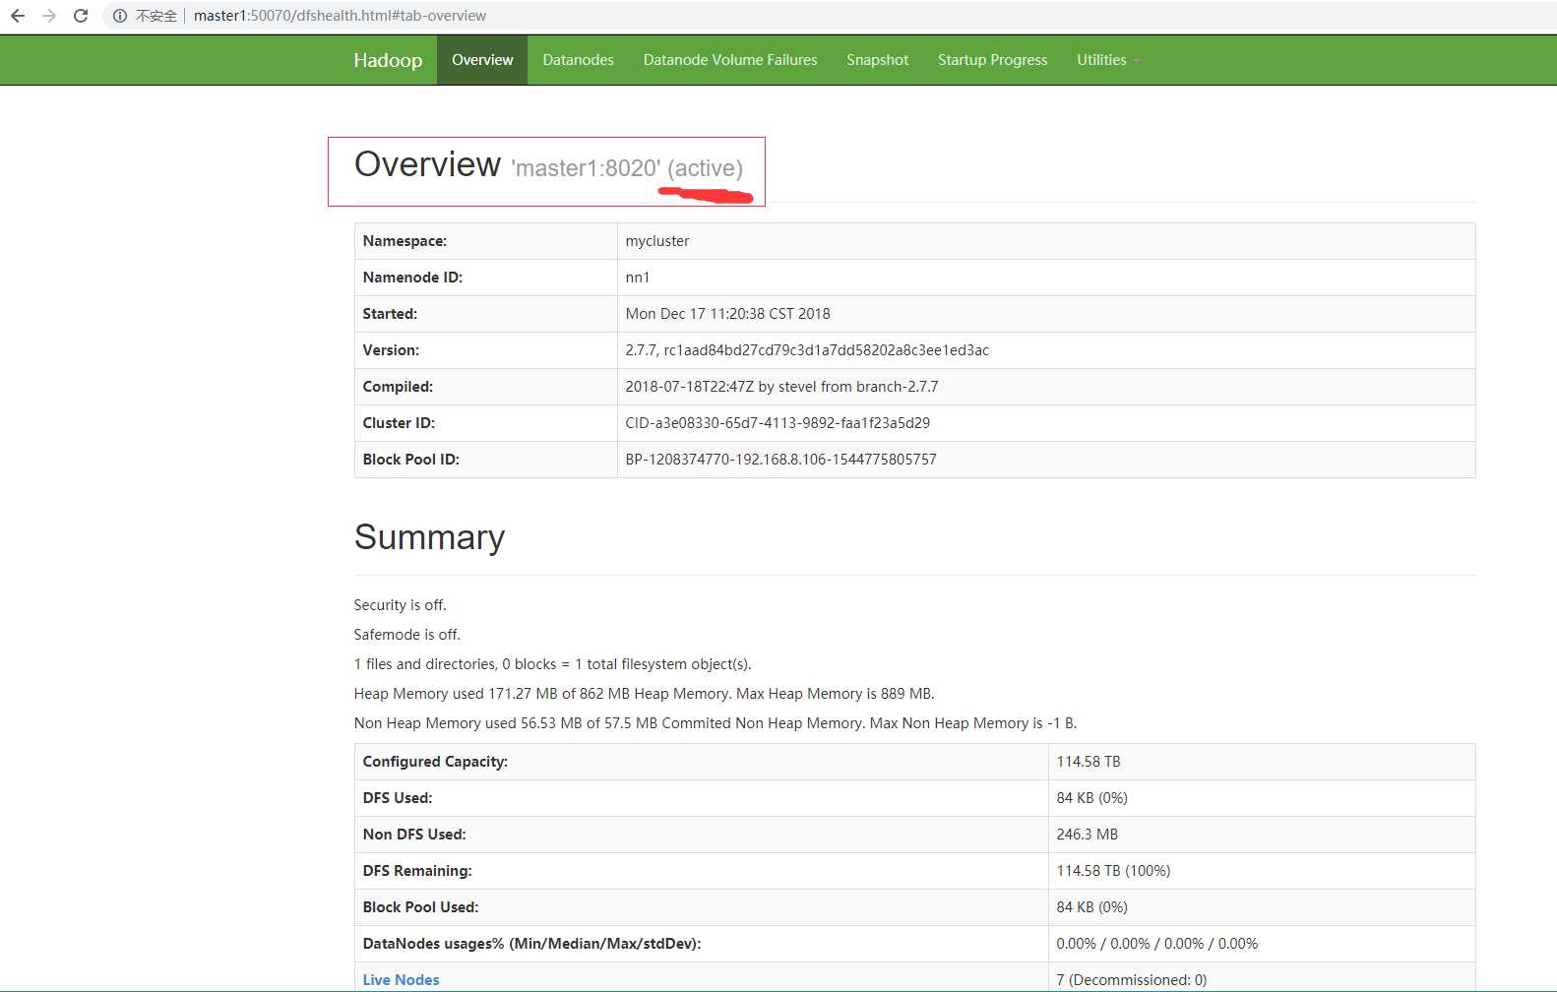Click the 'Security is off.' line
The height and width of the screenshot is (992, 1557).
[x=400, y=605]
